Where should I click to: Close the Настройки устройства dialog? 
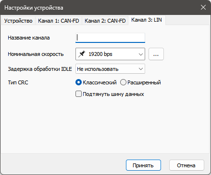pos(203,7)
